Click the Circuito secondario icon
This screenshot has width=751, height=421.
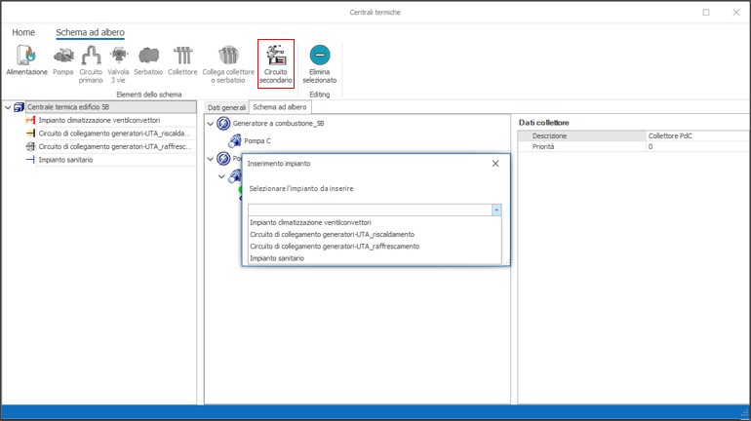pyautogui.click(x=275, y=57)
